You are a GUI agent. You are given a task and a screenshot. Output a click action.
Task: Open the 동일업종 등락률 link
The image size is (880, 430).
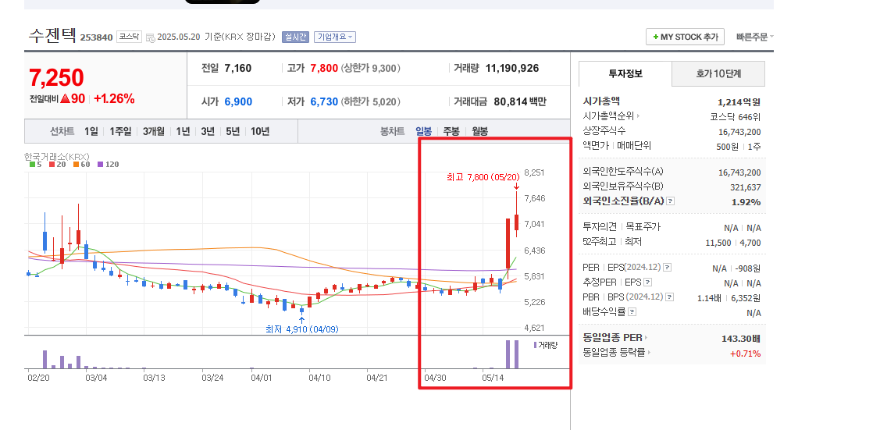(615, 353)
